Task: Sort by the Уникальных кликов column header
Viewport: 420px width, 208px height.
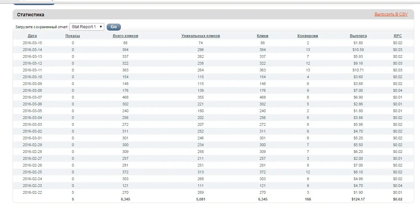Action: (x=201, y=36)
